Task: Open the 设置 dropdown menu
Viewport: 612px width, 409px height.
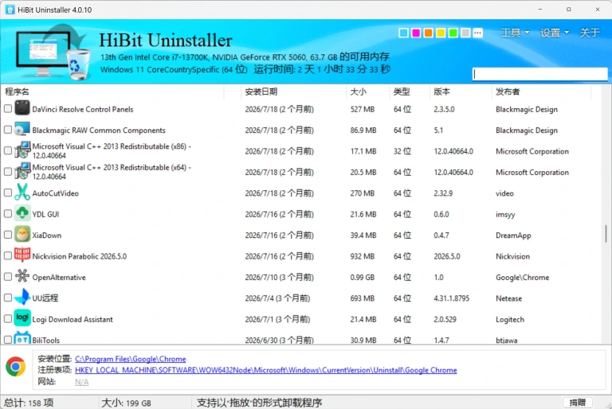Action: coord(555,33)
